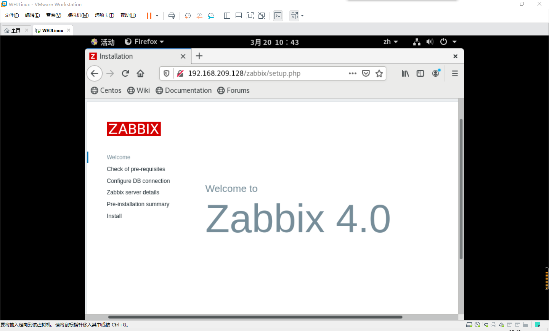Switch to the 虚拟机(M) menu
Viewport: 549px width, 331px height.
77,15
